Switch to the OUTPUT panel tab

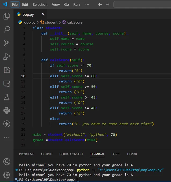(47, 154)
